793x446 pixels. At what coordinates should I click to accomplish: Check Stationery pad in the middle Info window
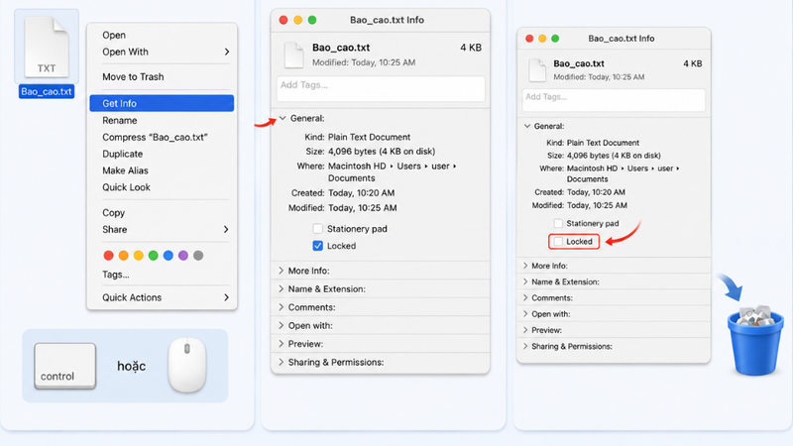tap(317, 229)
